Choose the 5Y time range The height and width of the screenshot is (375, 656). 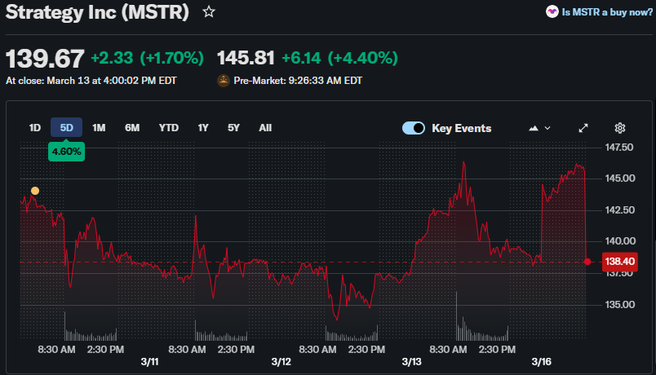click(x=234, y=127)
